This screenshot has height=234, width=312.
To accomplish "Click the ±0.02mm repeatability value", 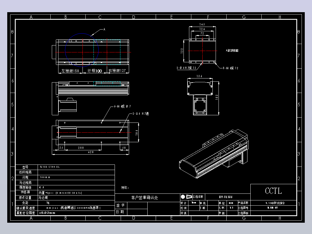I will click(47, 213).
